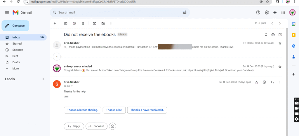Expand the More labels list
Screen dimensions: 299x136
pos(15,69)
